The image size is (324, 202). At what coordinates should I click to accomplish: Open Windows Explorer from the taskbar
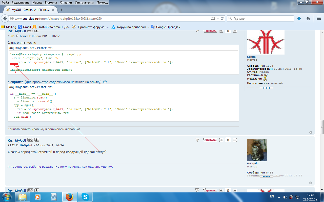coord(23,197)
